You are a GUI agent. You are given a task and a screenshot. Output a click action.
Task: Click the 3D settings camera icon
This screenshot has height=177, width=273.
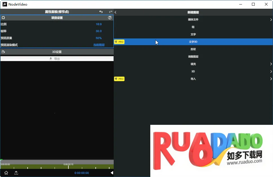pyautogui.click(x=3, y=52)
